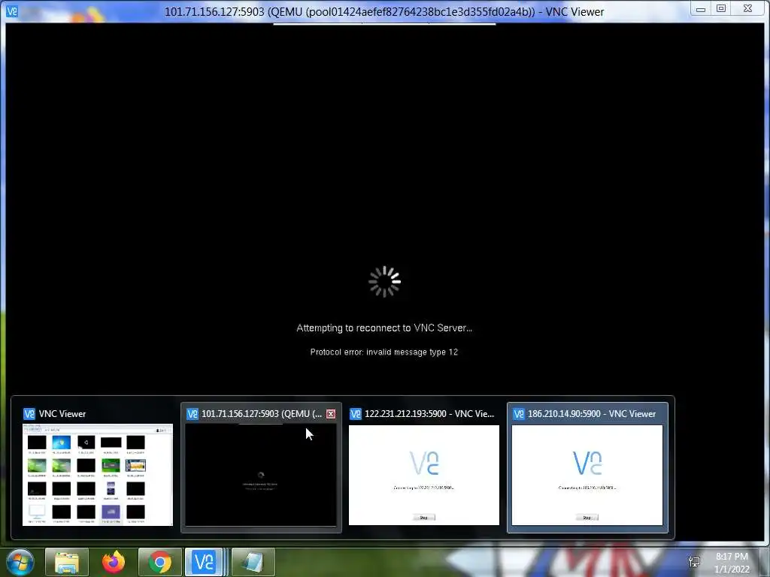Screen dimensions: 770x577
Task: Click the reconnect loading spinner
Action: (x=384, y=282)
